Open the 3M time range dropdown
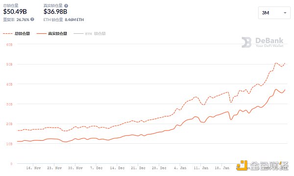294x176 pixels. (274, 13)
